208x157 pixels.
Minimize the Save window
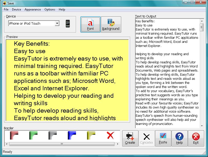click(x=186, y=2)
